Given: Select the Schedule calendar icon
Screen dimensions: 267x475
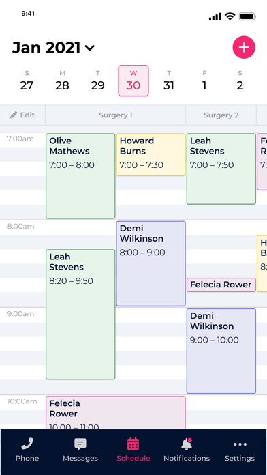Looking at the screenshot, I should pyautogui.click(x=133, y=444).
